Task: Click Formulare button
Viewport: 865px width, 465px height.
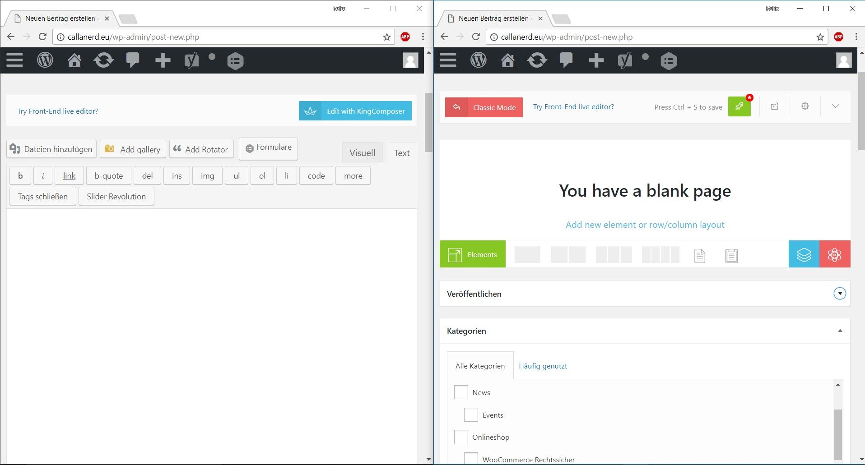Action: (268, 148)
